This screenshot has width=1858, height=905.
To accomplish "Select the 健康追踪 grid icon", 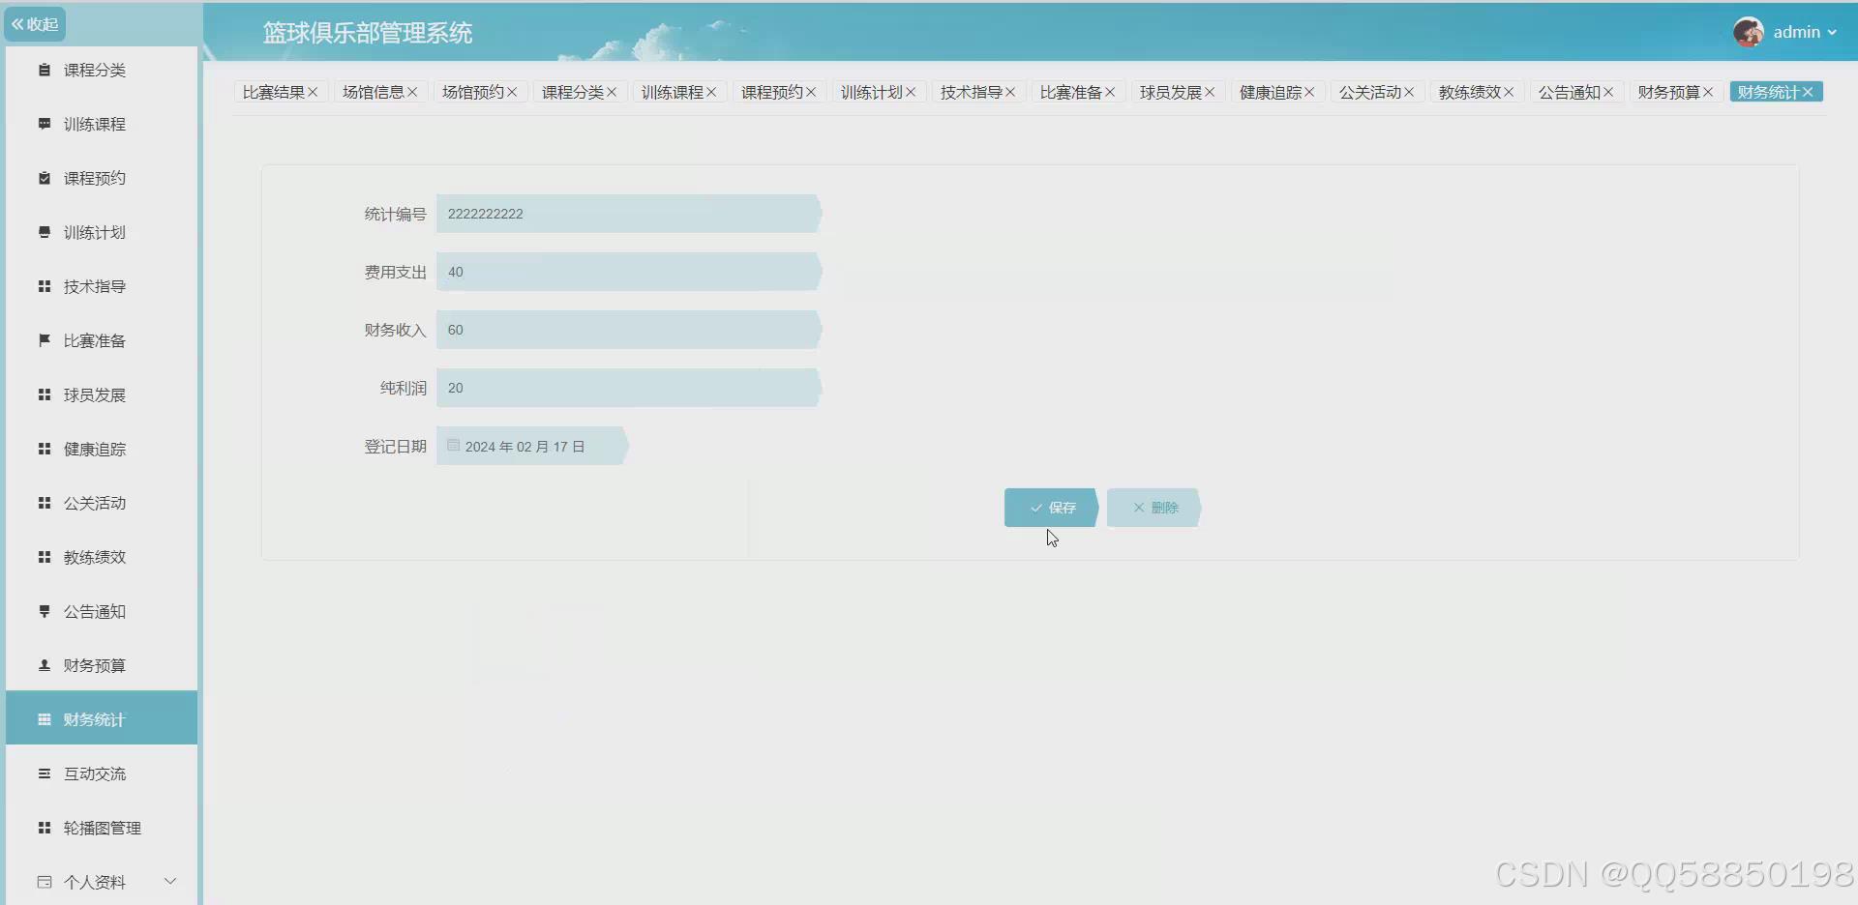I will tap(44, 449).
